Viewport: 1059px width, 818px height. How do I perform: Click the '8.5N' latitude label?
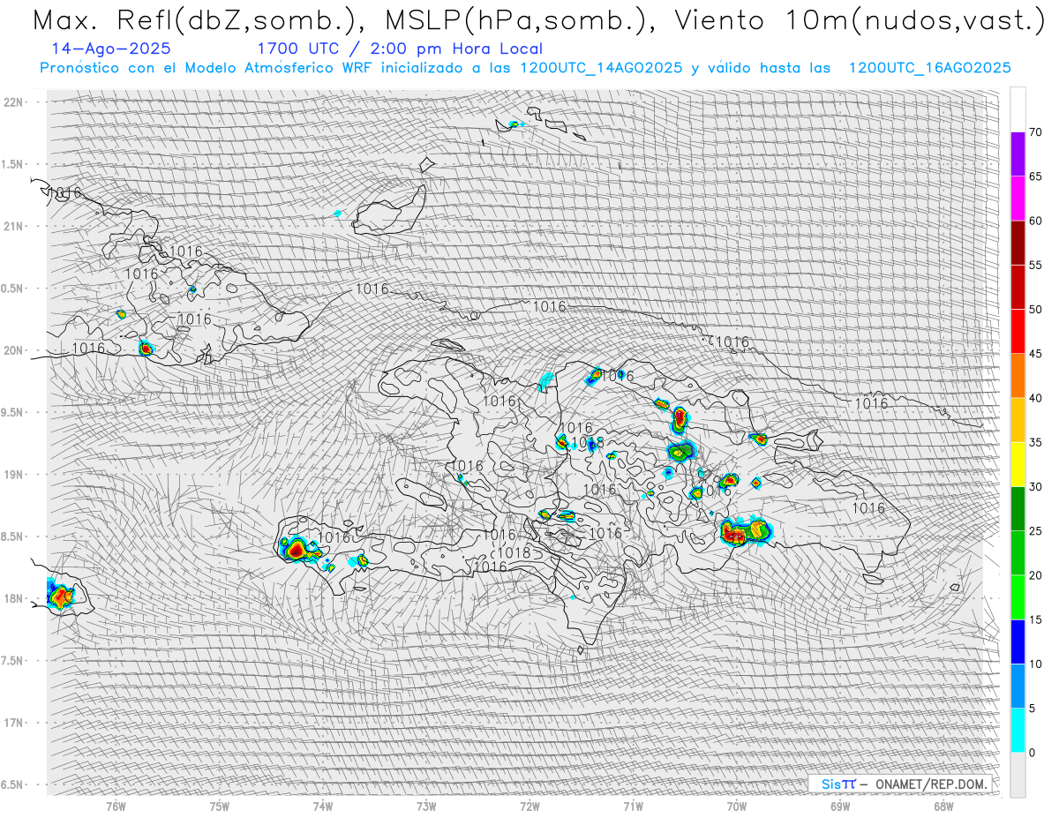(x=13, y=537)
